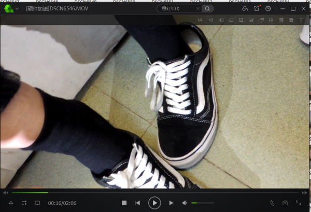Click the search magnifier button
311x212 pixels.
click(x=207, y=9)
